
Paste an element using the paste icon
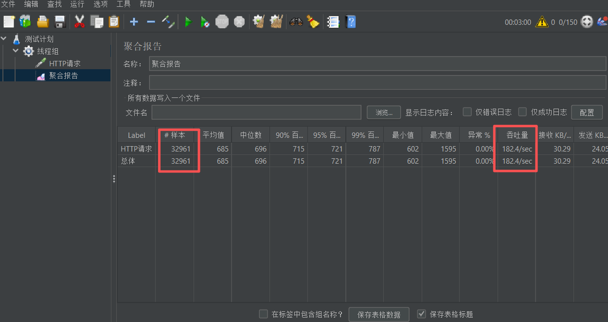(113, 21)
